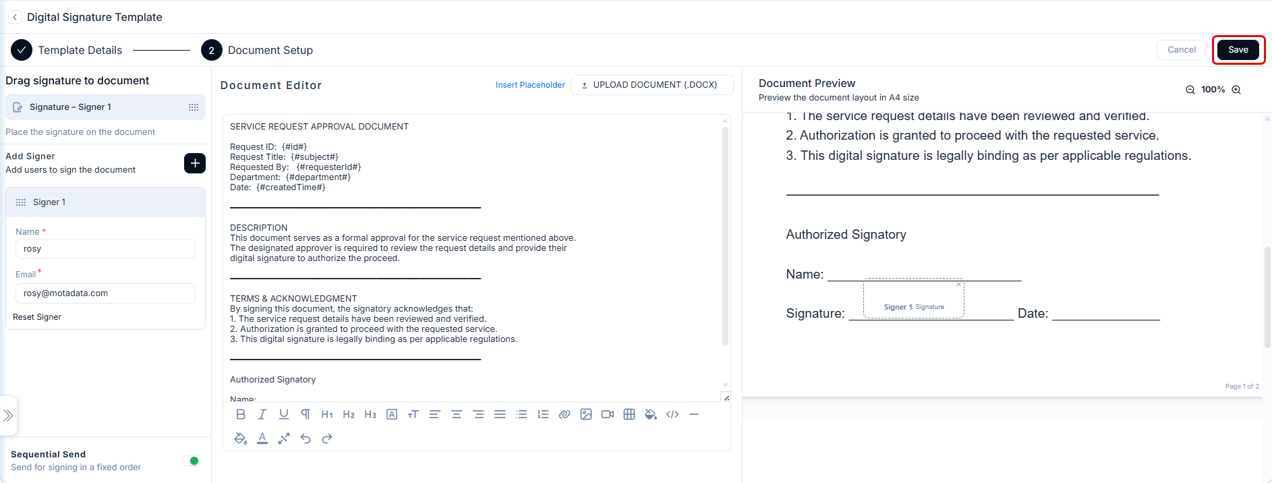Open the font size (tT) tool
Screen dimensions: 1272x483
(x=413, y=414)
